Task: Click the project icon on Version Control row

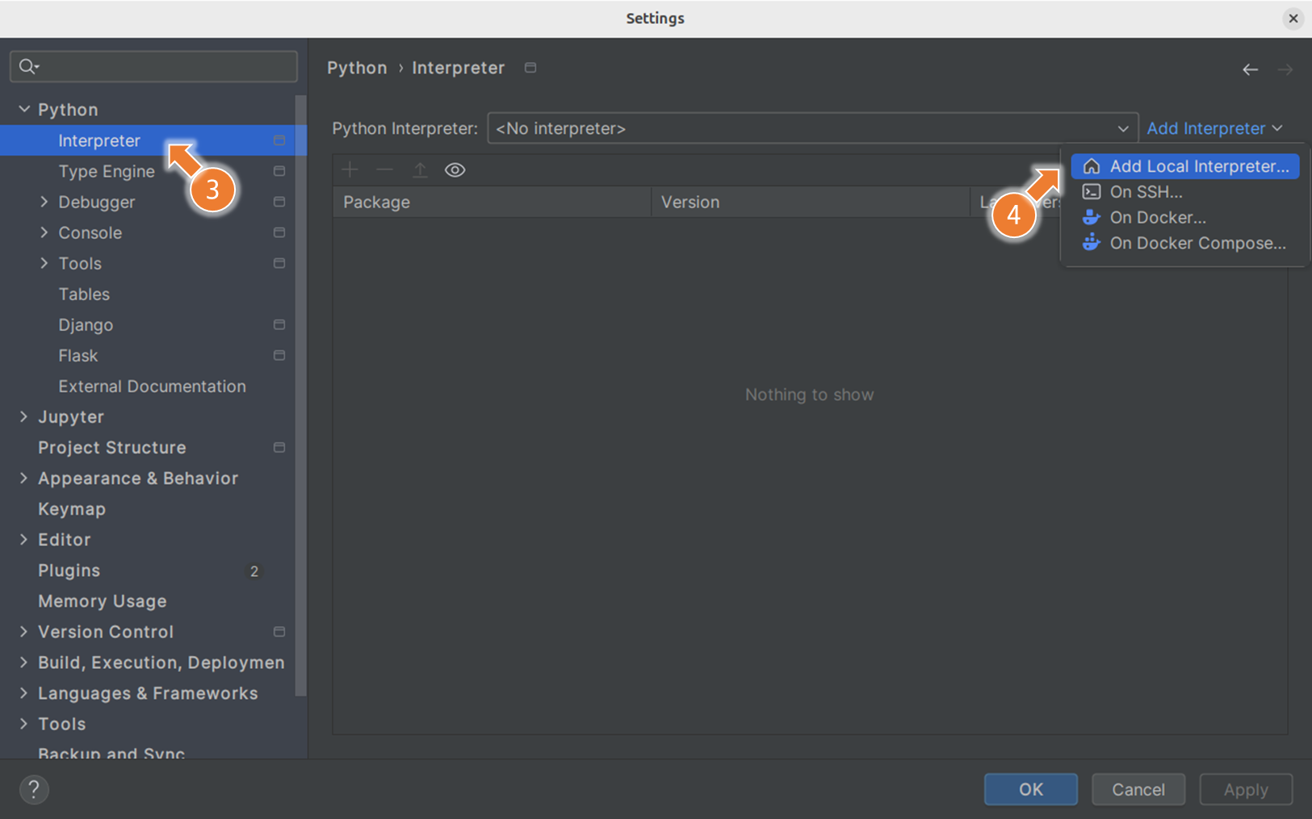Action: (279, 632)
